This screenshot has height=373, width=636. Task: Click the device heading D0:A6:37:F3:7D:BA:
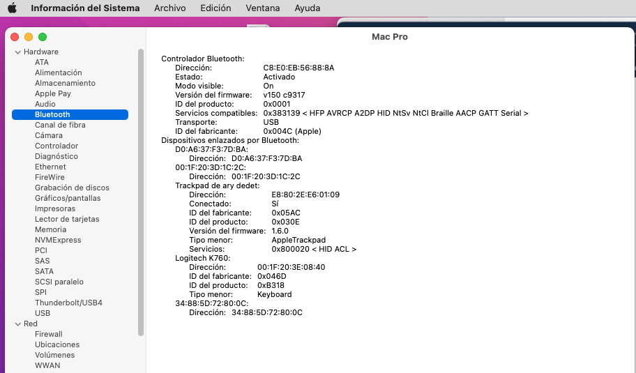(x=212, y=149)
